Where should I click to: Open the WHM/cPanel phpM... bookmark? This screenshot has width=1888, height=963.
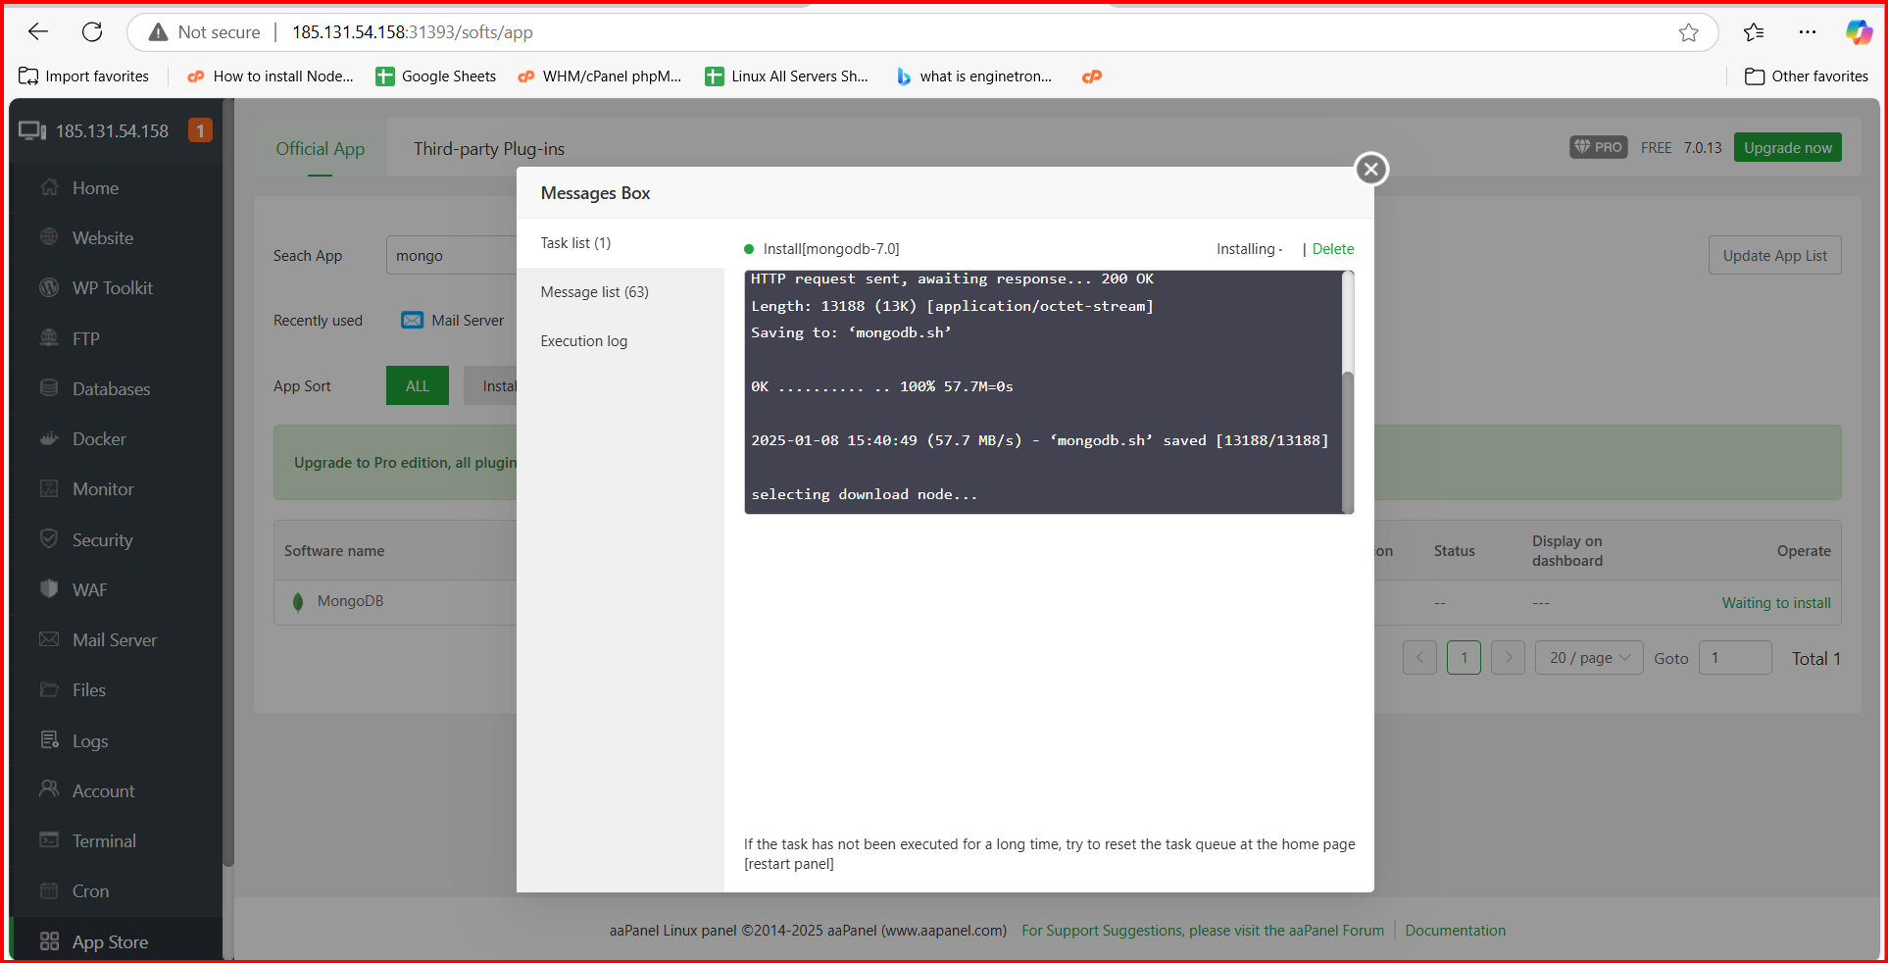pos(600,76)
